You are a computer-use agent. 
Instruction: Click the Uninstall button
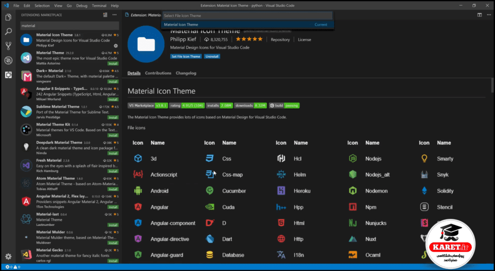click(x=212, y=56)
